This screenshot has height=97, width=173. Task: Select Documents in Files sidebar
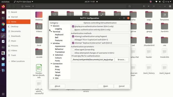[18, 31]
